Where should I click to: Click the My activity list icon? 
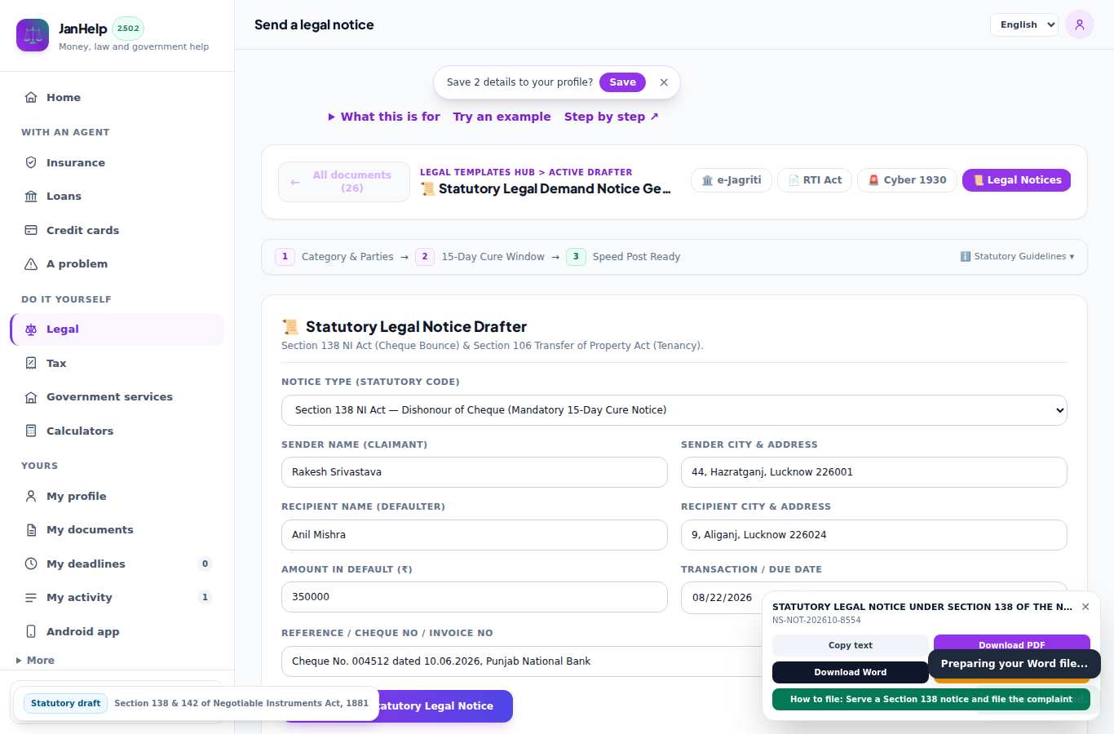(x=31, y=598)
